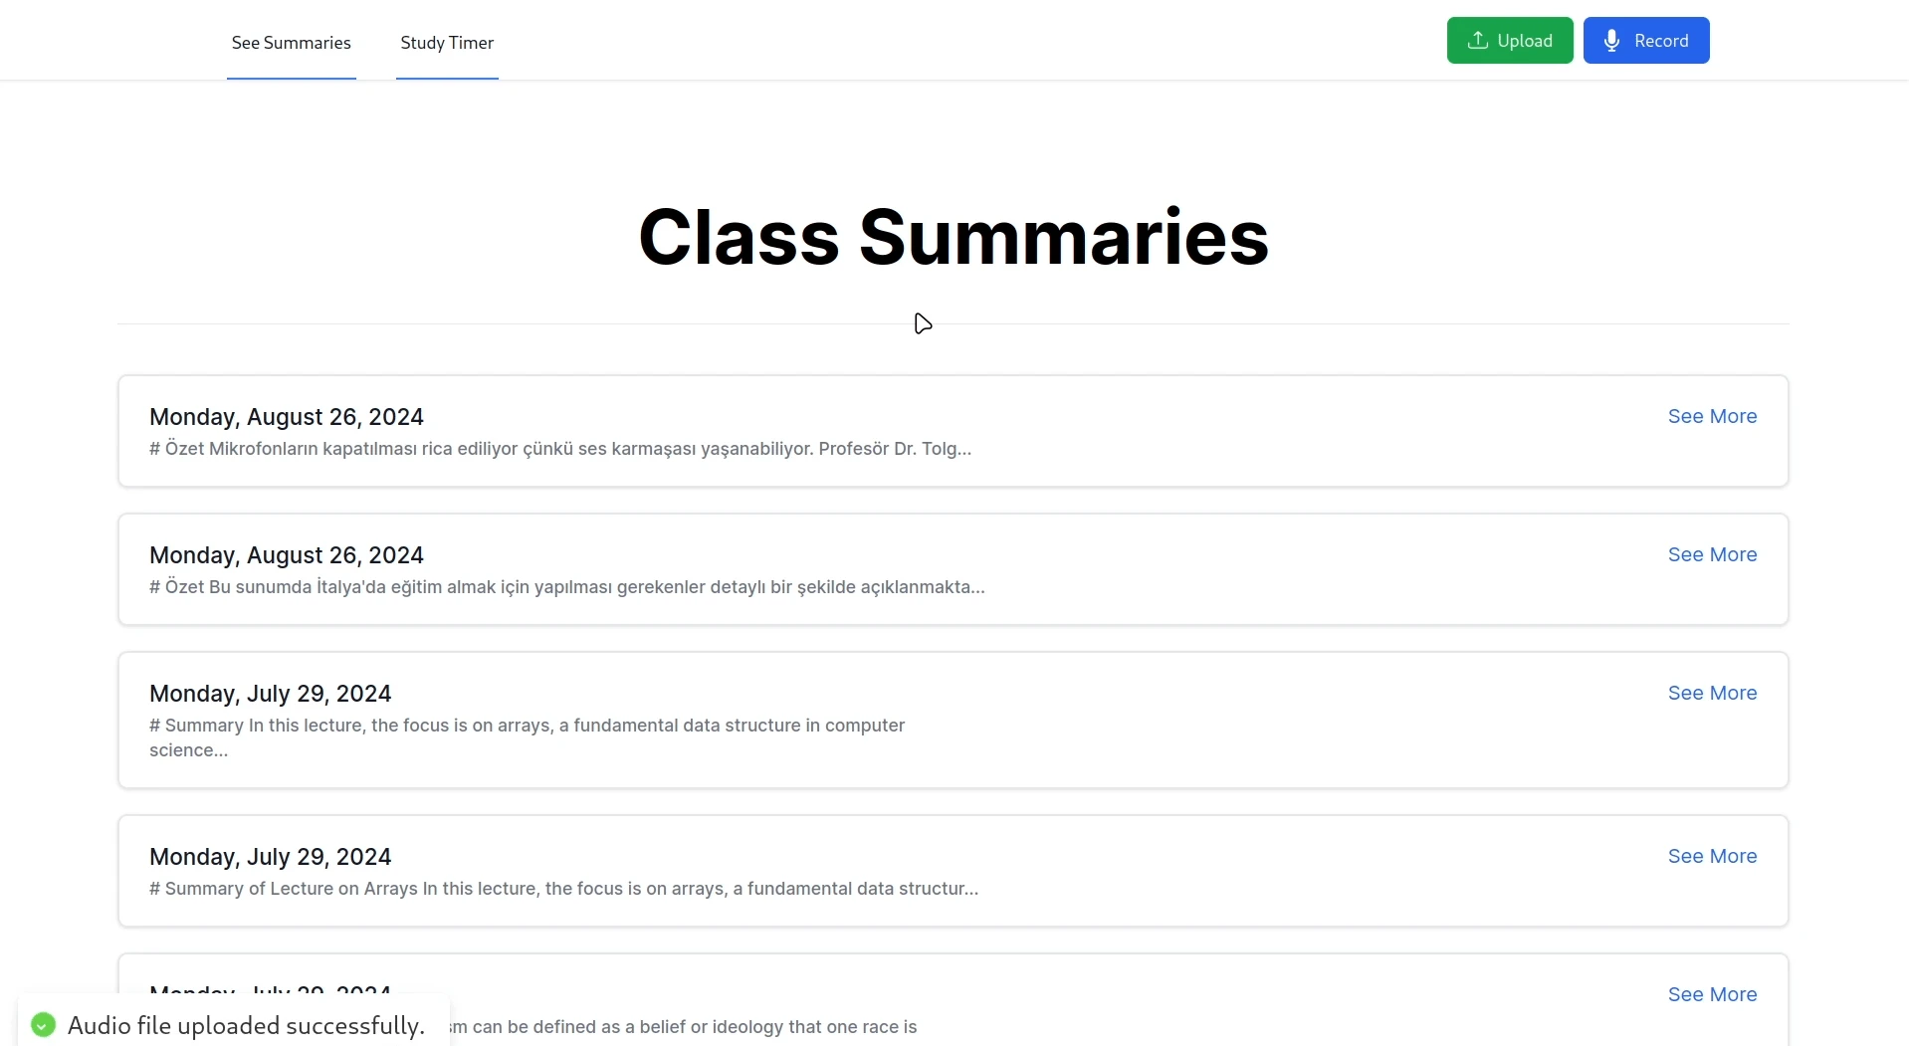The height and width of the screenshot is (1046, 1909).
Task: See More for the race ideology summary
Action: click(1712, 994)
